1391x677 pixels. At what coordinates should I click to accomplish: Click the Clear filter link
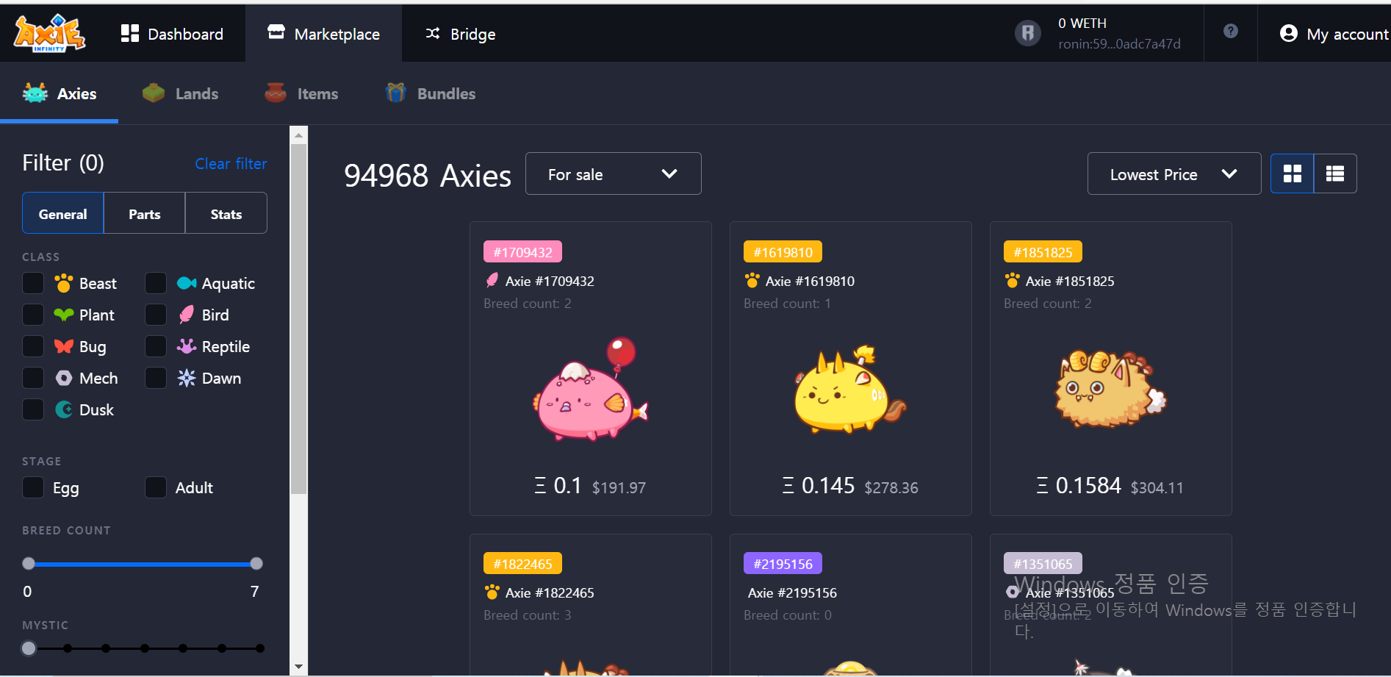click(x=231, y=164)
